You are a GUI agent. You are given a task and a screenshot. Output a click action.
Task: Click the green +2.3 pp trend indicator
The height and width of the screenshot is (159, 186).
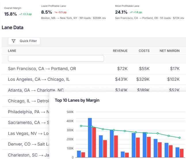26,14
